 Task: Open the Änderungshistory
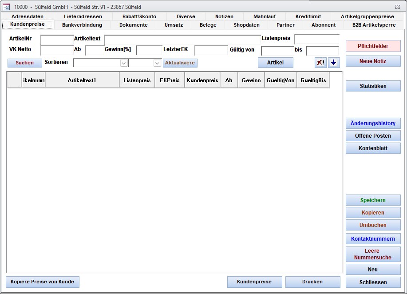[373, 123]
